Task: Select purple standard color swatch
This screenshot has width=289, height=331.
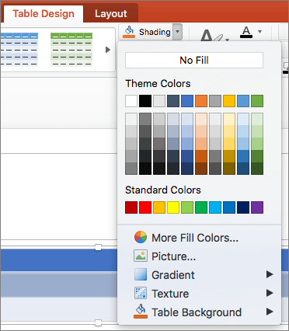Action: 257,207
